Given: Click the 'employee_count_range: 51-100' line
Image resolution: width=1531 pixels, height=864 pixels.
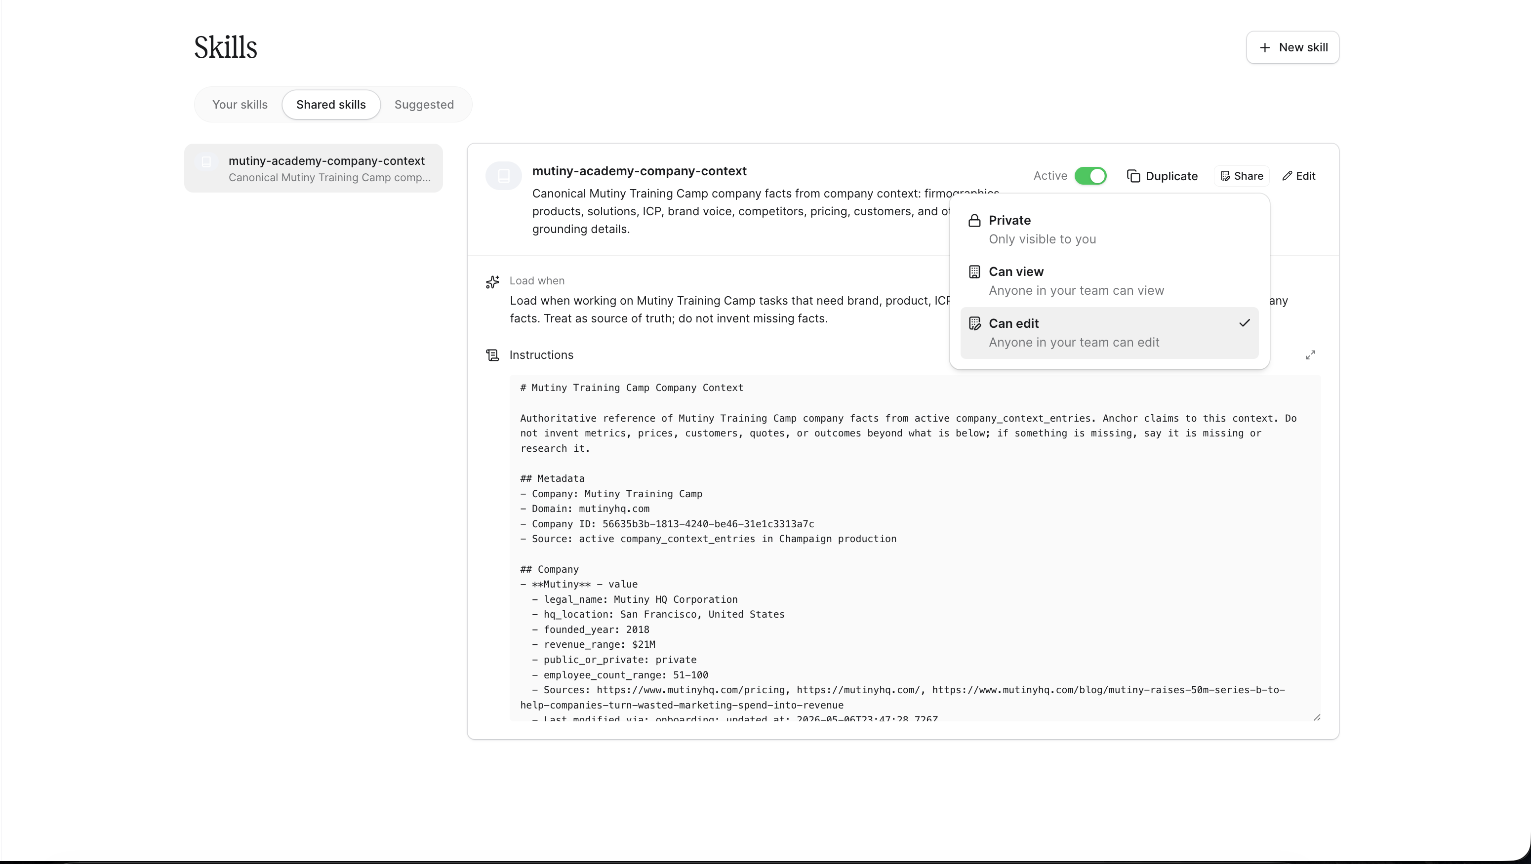Looking at the screenshot, I should coord(626,675).
